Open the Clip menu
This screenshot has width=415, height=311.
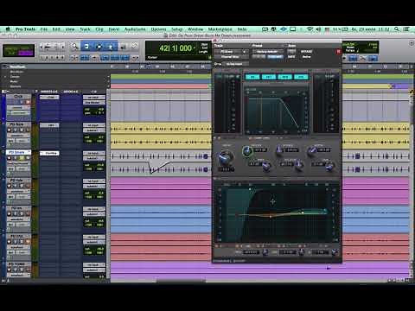[99, 29]
